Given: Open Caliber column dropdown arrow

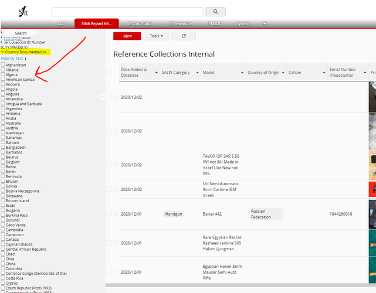Looking at the screenshot, I should pos(324,73).
